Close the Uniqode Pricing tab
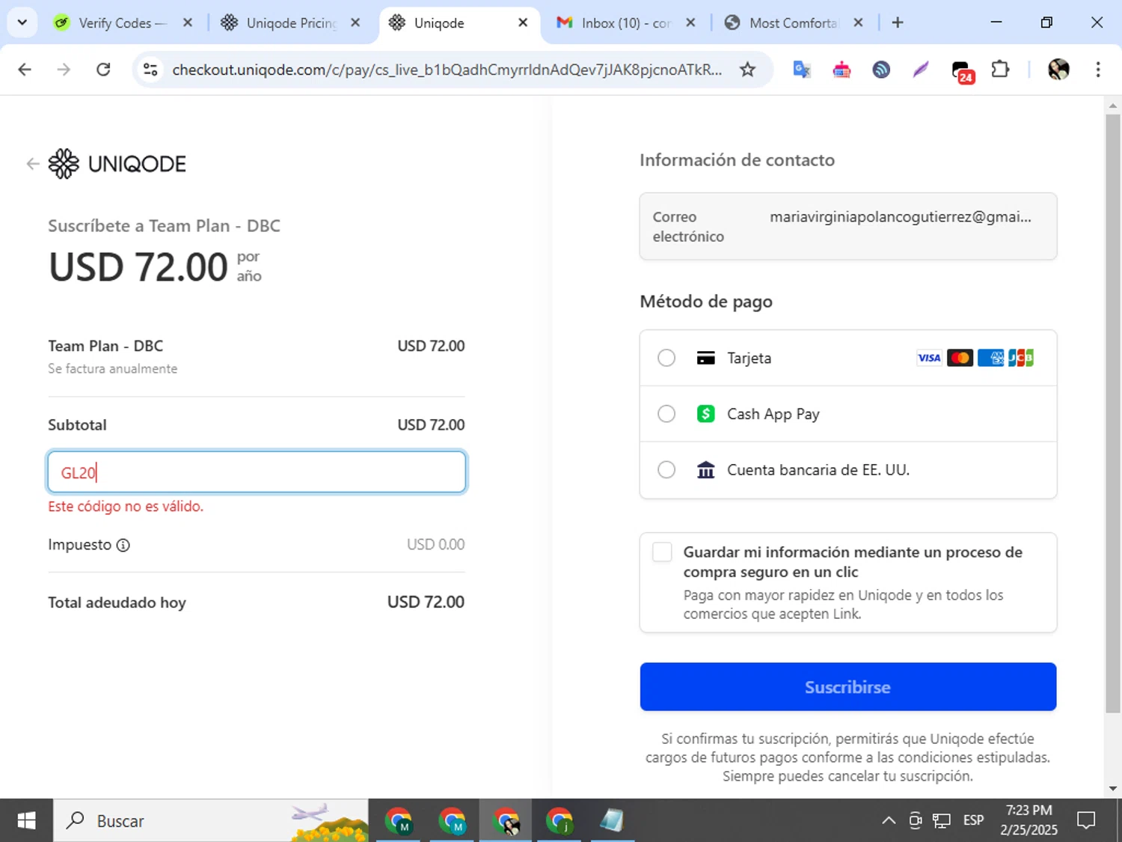Viewport: 1122px width, 842px height. (355, 22)
